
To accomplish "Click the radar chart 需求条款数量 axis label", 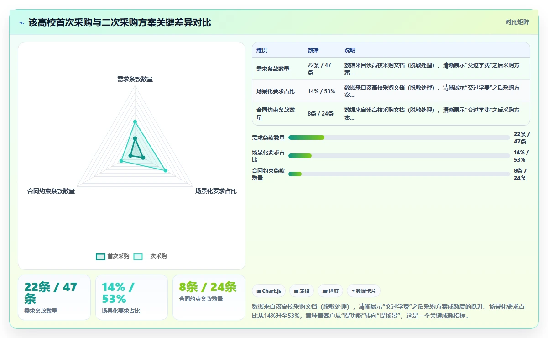I will pos(135,79).
